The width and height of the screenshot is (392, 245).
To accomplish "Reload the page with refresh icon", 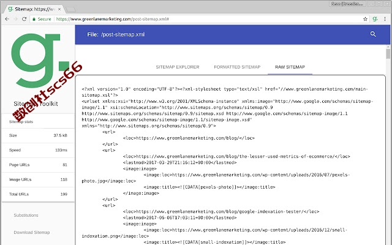I will (24, 19).
